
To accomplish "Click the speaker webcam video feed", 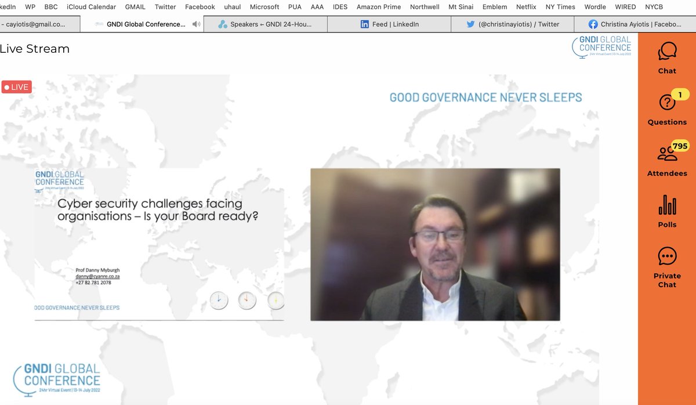I will click(x=435, y=244).
